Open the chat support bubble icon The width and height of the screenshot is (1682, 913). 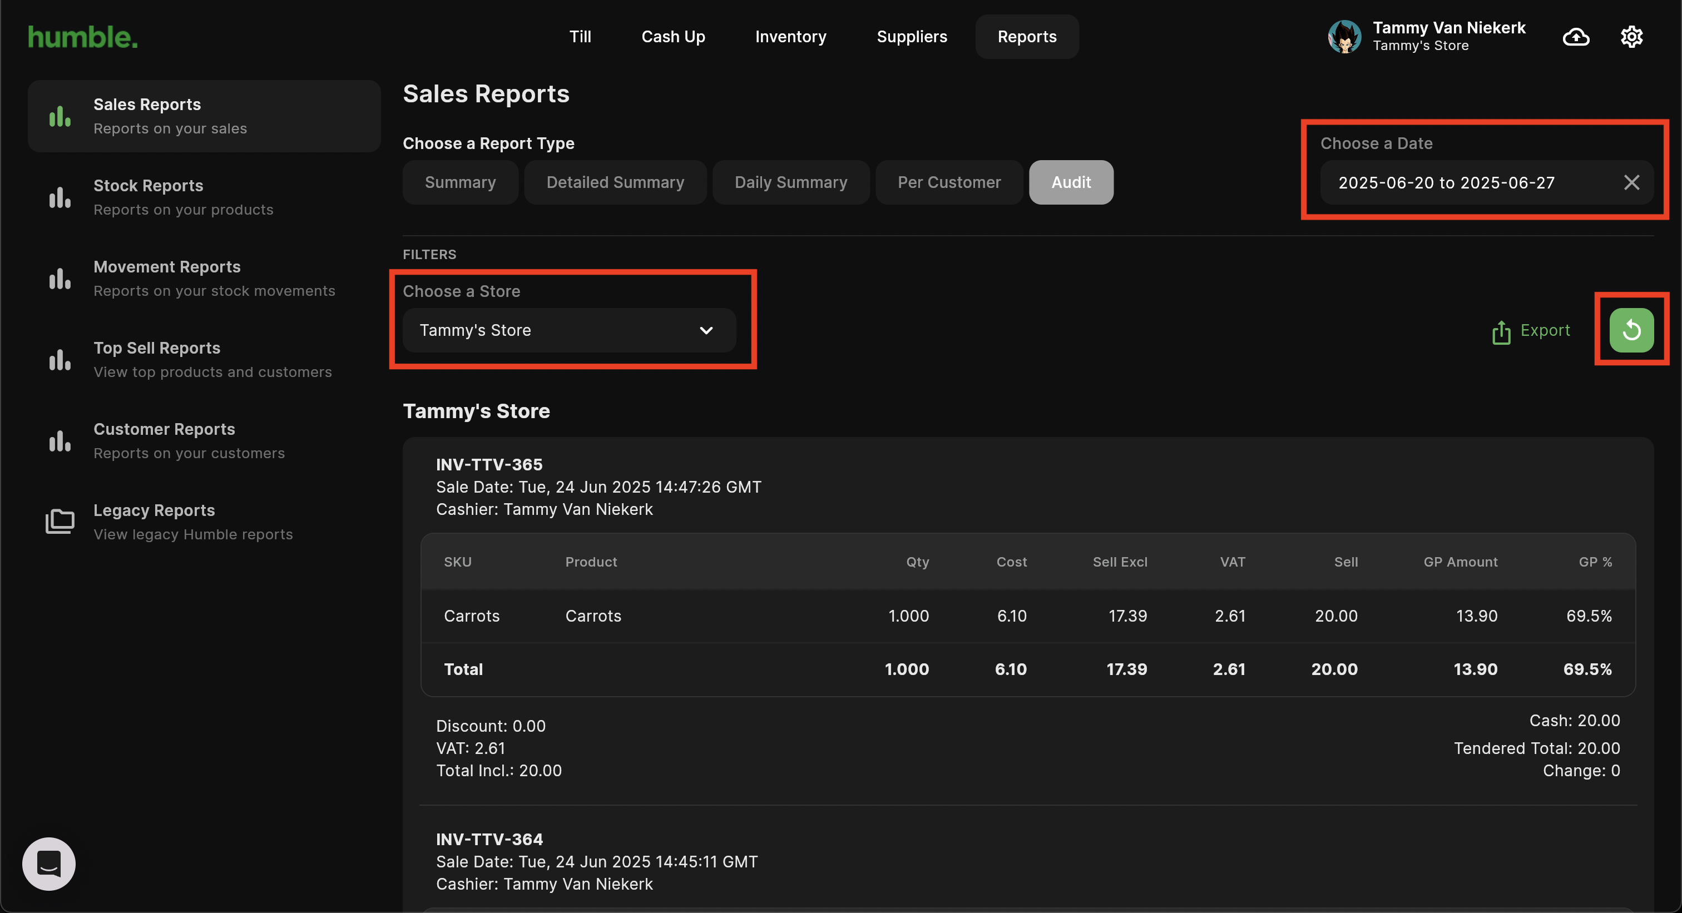tap(49, 864)
